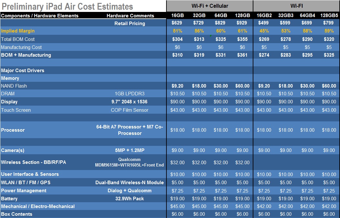
Task: Select the Implied Margin row label
Action: point(18,31)
